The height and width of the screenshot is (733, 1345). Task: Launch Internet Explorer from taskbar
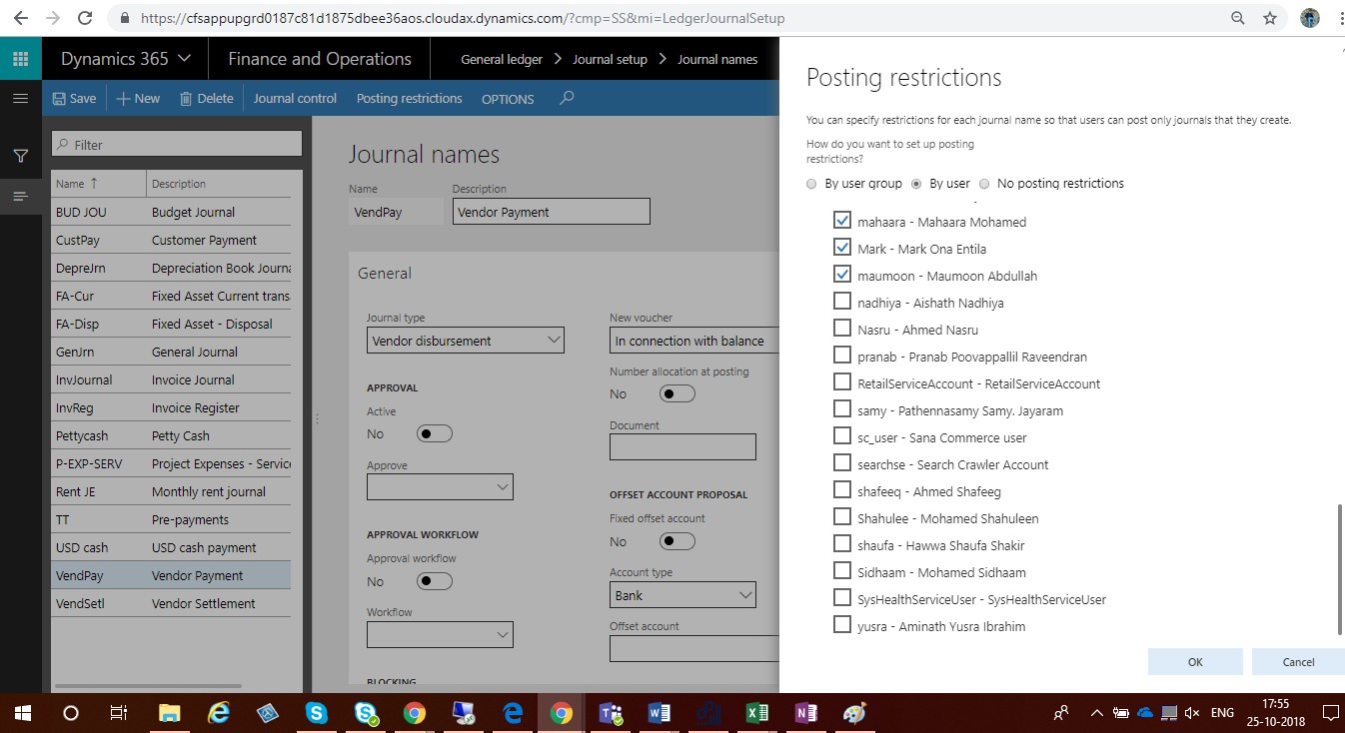(x=219, y=713)
